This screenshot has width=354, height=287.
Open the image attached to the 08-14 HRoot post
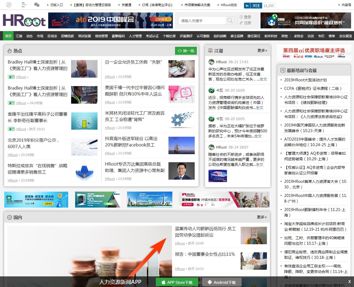pyautogui.click(x=218, y=176)
